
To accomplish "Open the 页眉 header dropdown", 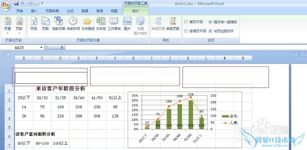I will 7,26.
